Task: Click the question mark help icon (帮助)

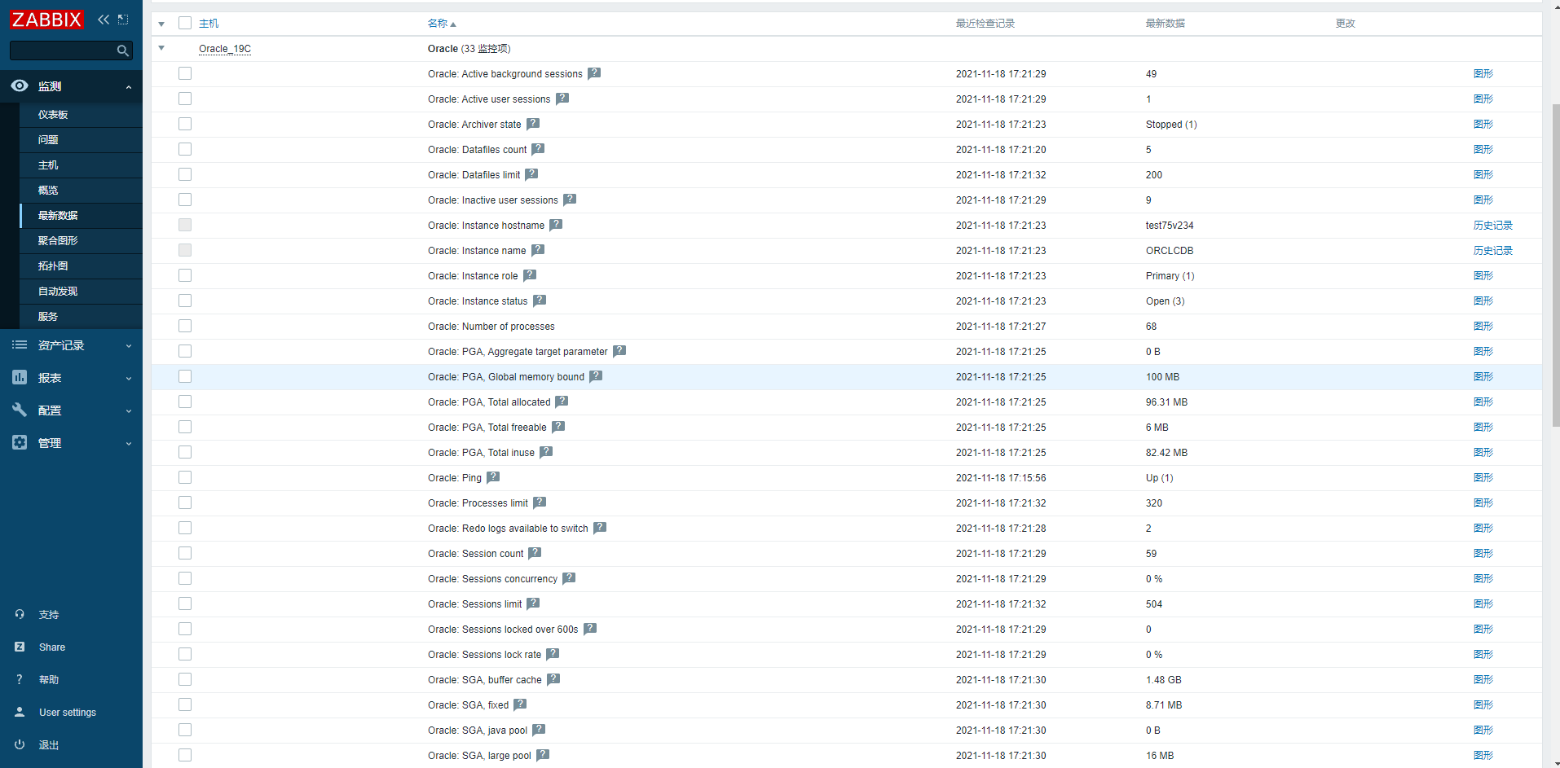Action: click(20, 679)
